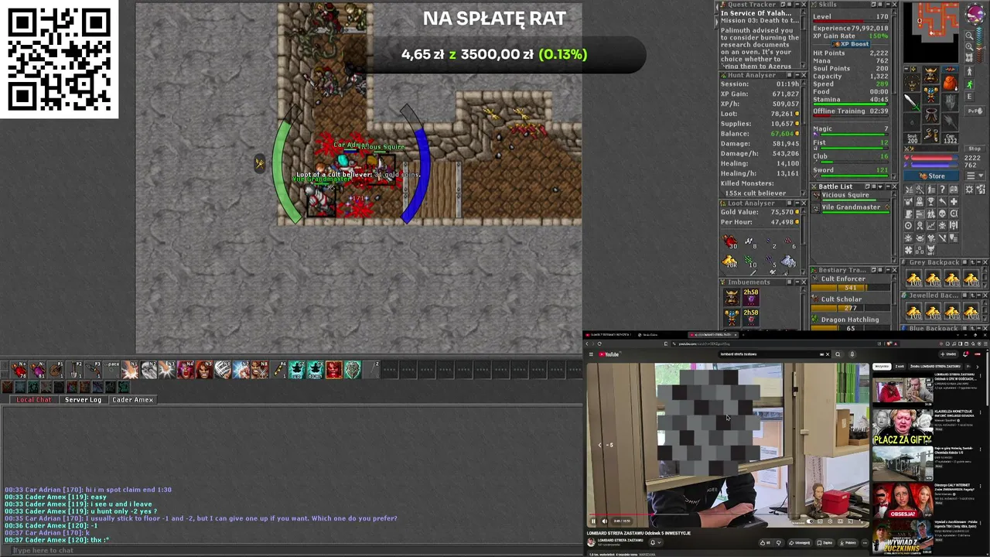Dislike the video with thumbs-down

(x=780, y=542)
